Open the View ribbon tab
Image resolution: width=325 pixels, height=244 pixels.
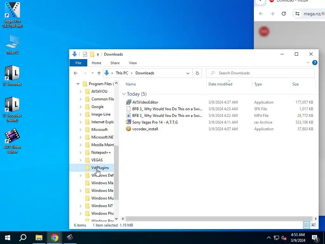(133, 63)
